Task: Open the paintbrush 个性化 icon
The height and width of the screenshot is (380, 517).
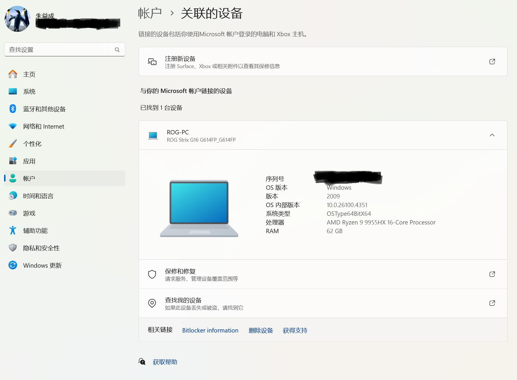Action: [13, 144]
